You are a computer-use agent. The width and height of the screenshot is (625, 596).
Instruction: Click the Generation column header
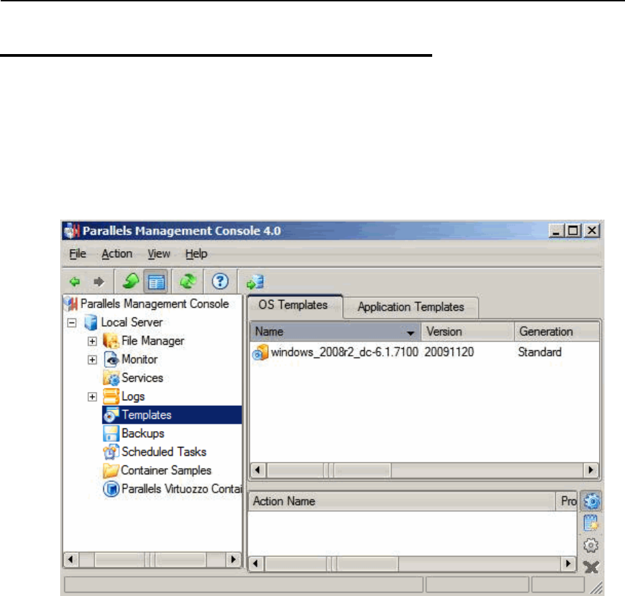tap(557, 331)
